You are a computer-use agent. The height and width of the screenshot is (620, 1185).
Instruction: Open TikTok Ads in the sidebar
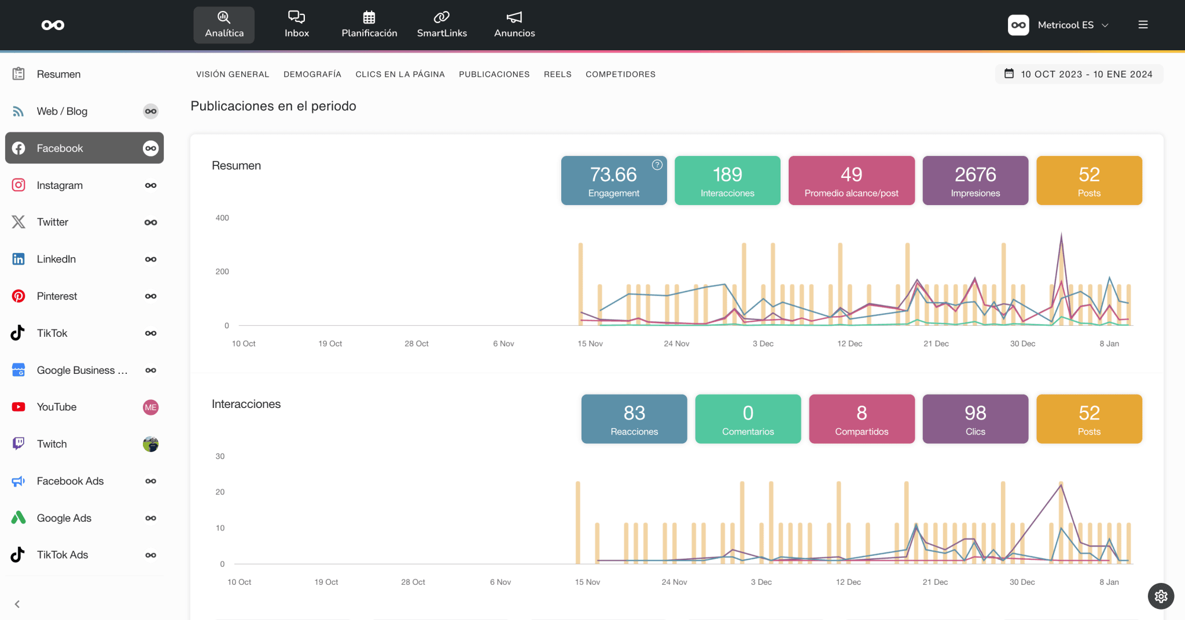(62, 555)
